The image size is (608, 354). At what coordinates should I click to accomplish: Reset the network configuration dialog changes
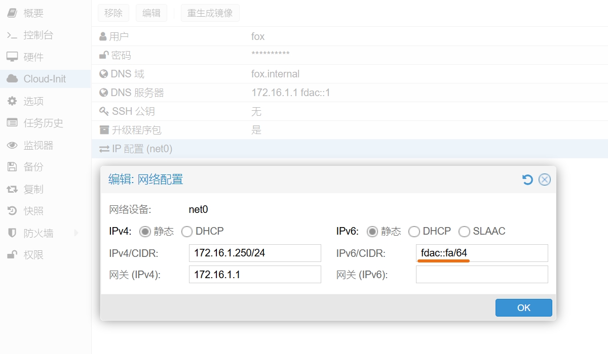click(527, 179)
